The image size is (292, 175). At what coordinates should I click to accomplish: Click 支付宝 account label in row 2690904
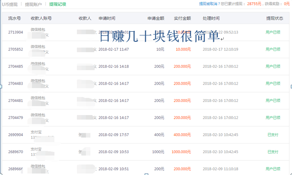[36, 132]
